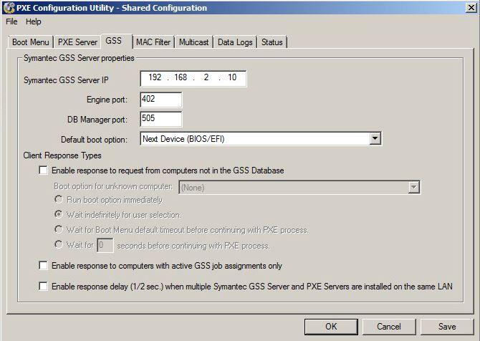Open Boot option for unknown computer dropdown
This screenshot has height=341, width=480.
(299, 188)
